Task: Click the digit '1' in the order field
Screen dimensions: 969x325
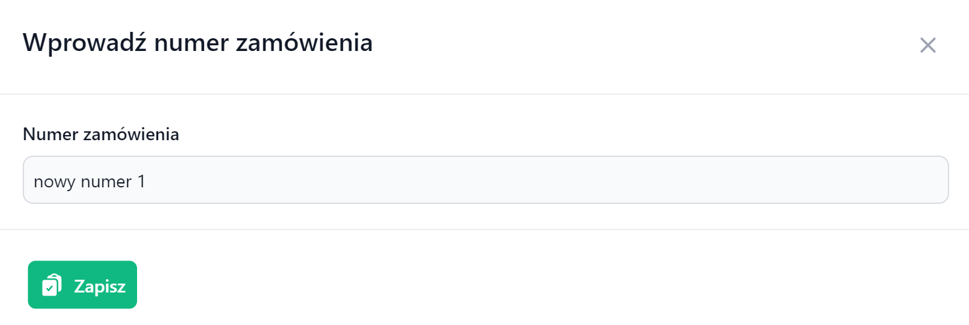Action: click(141, 182)
